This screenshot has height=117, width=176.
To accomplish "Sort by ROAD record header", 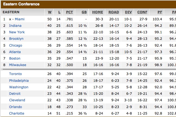I will [x=114, y=12].
